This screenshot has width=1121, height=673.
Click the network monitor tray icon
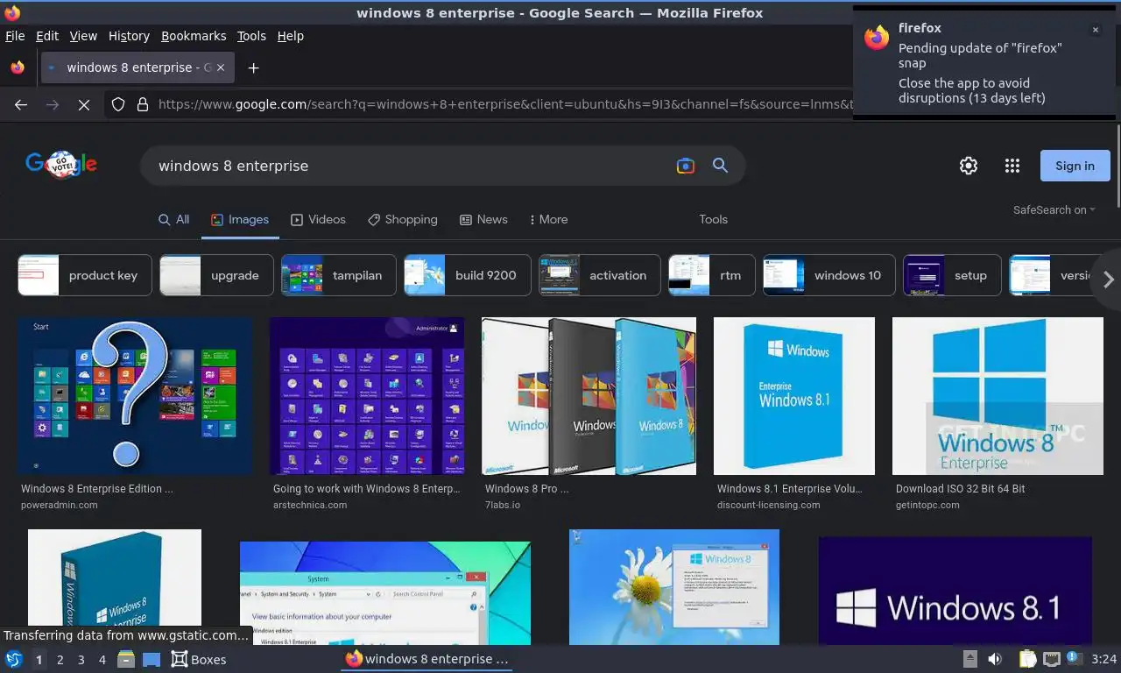pos(1052,659)
